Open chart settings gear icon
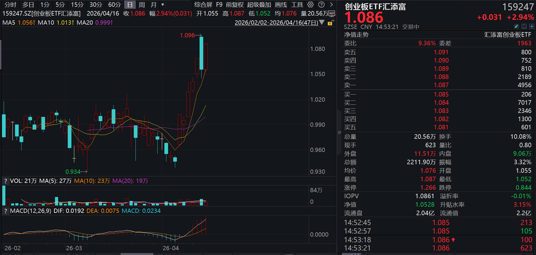Image resolution: width=536 pixels, height=255 pixels. (x=310, y=5)
